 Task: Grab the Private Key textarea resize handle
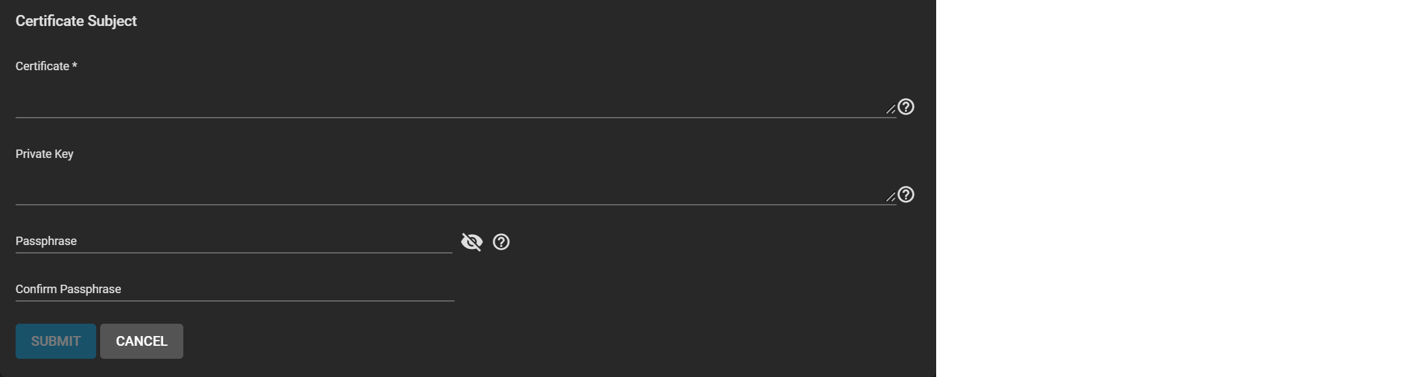tap(891, 196)
